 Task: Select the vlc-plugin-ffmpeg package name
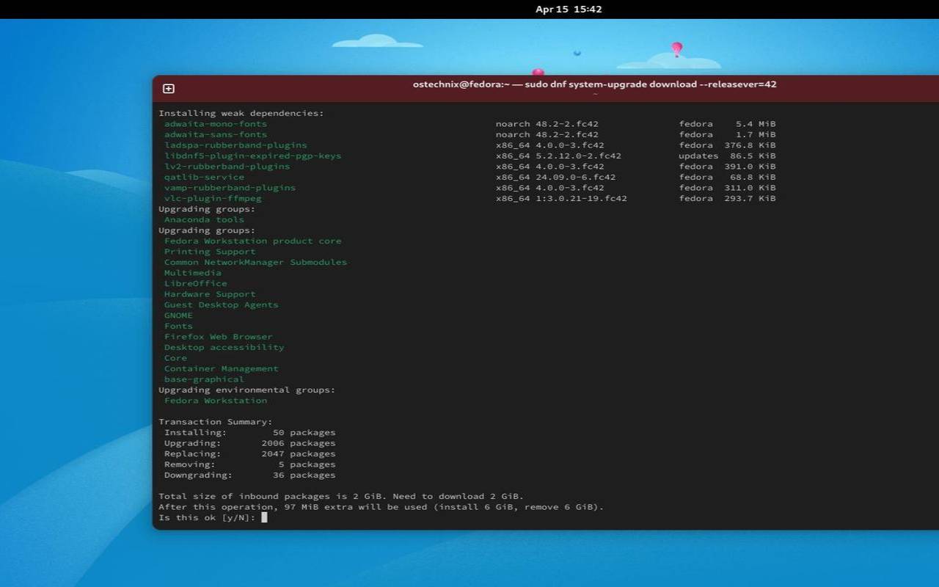pos(213,198)
